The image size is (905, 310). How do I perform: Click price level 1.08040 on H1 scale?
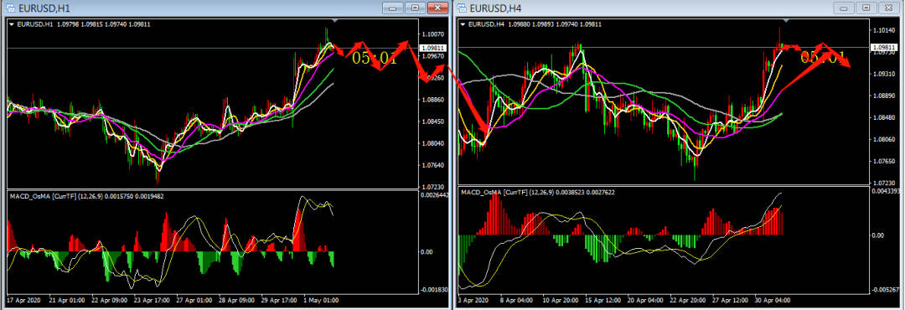pyautogui.click(x=433, y=144)
